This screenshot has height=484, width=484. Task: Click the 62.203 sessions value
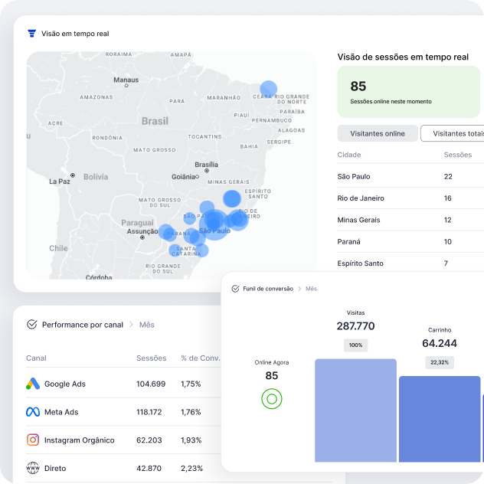point(149,440)
